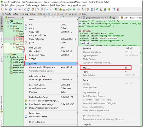Click the Debug bug icon
This screenshot has height=127, width=143.
(x=75, y=9)
